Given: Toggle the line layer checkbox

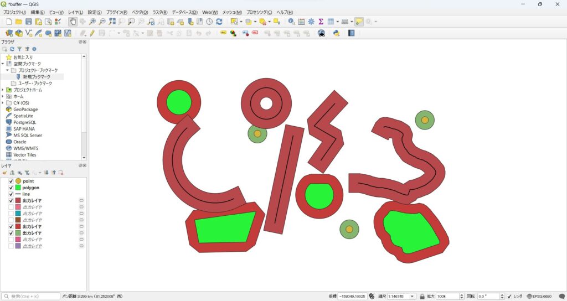Looking at the screenshot, I should click(x=11, y=194).
